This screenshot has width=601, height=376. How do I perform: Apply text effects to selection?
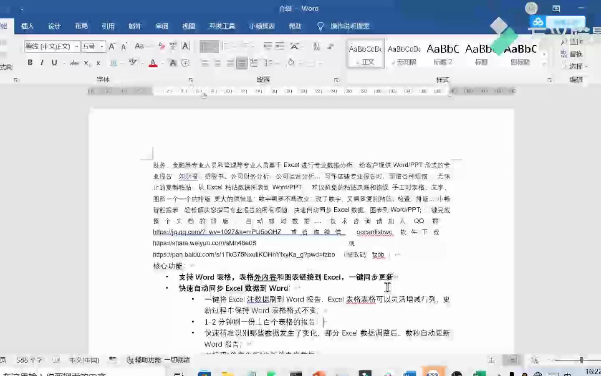[x=113, y=63]
